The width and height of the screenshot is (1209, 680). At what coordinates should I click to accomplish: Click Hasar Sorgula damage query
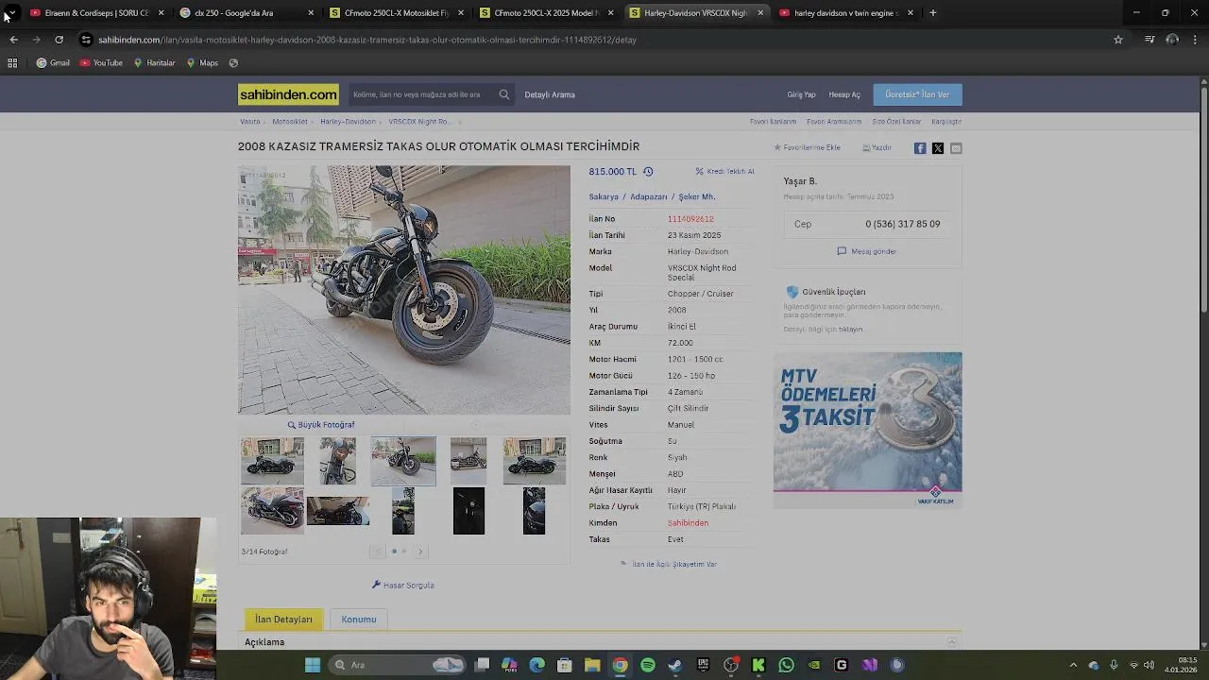coord(403,586)
